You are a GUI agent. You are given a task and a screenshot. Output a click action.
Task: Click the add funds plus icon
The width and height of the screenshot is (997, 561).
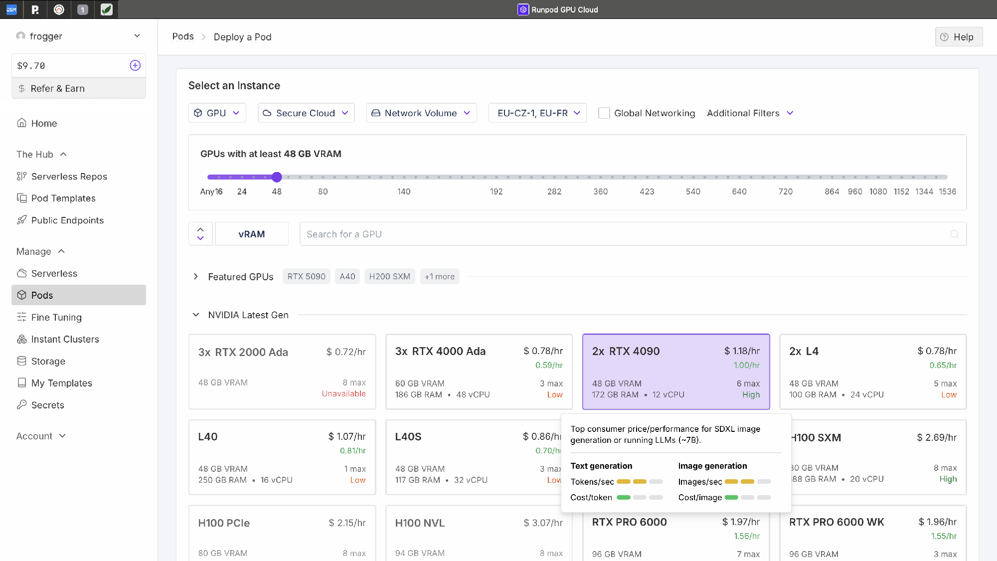click(135, 65)
